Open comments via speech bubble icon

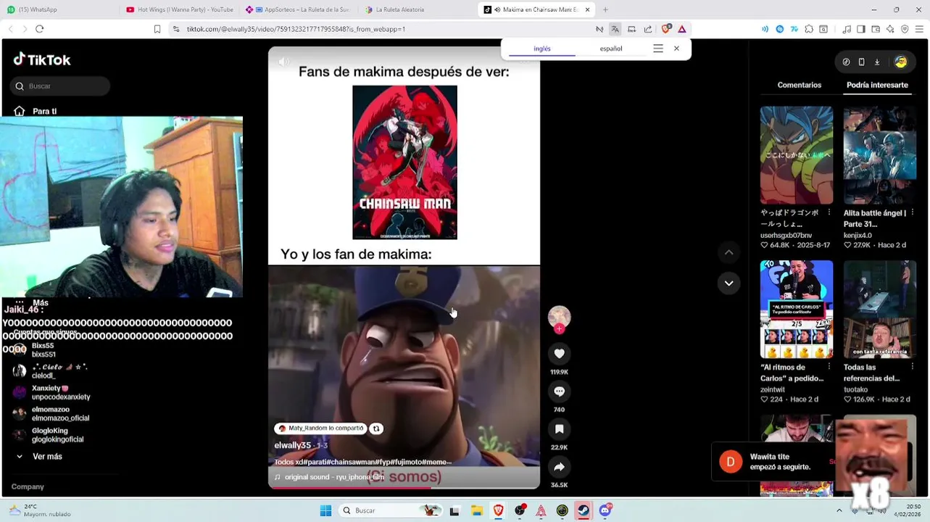point(559,391)
